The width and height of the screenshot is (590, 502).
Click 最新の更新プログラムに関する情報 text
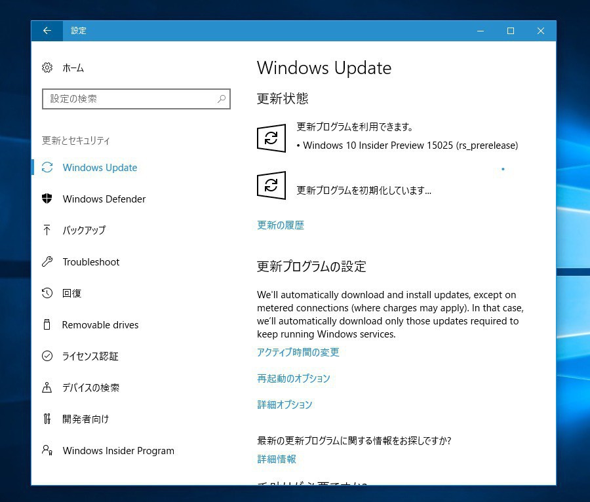tap(354, 440)
